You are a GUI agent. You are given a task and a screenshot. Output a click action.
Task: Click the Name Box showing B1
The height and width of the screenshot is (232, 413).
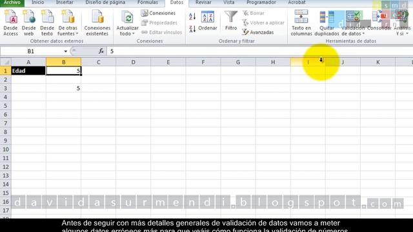(x=31, y=52)
